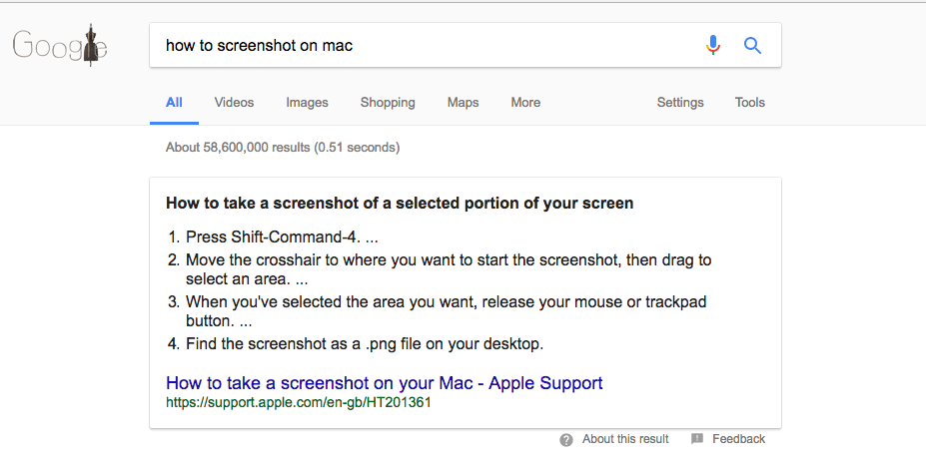Select the All results tab
Image resolution: width=926 pixels, height=471 pixels.
pos(174,102)
